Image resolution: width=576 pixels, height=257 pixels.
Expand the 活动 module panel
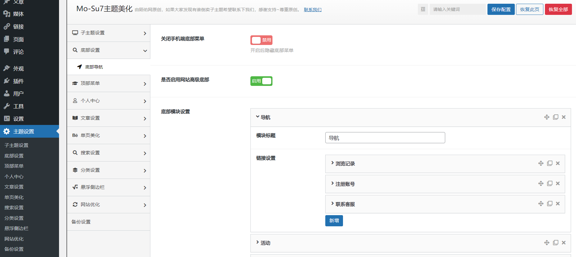(265, 243)
